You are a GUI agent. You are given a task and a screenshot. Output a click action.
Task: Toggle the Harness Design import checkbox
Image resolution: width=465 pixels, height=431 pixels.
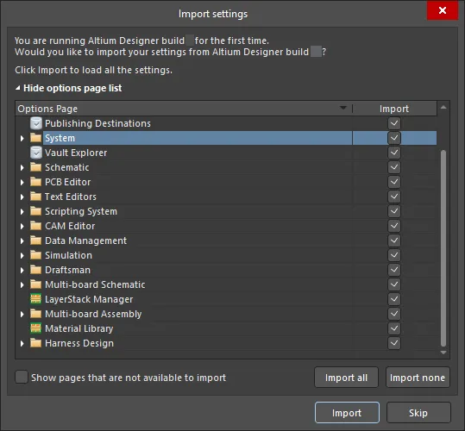394,343
